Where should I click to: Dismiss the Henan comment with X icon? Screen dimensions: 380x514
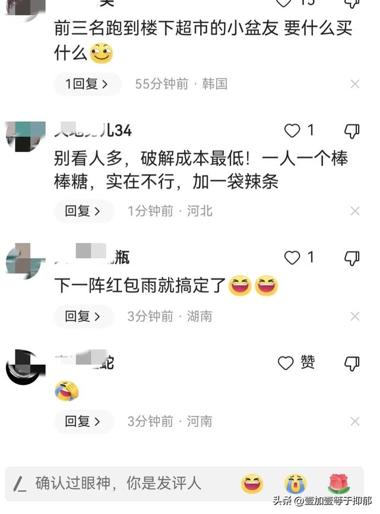tap(355, 421)
